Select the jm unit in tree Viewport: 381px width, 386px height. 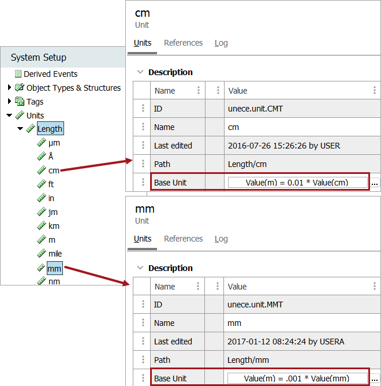53,212
